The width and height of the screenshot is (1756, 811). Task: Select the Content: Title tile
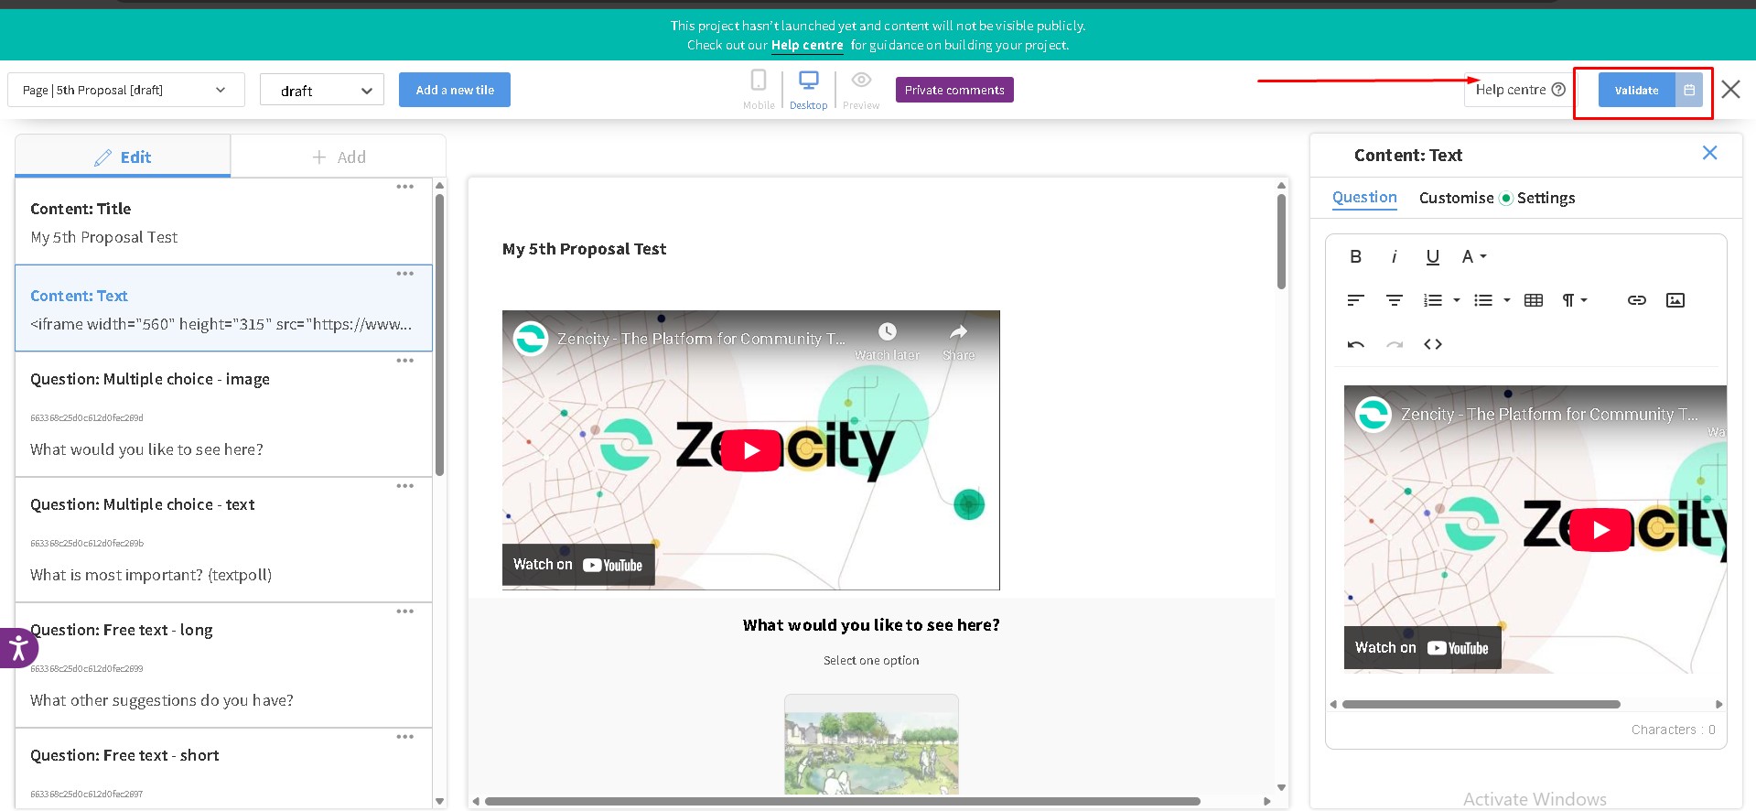click(x=223, y=222)
